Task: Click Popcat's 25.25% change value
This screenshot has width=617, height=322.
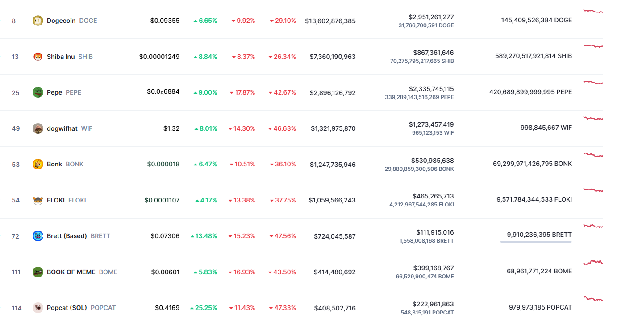Action: coord(204,308)
